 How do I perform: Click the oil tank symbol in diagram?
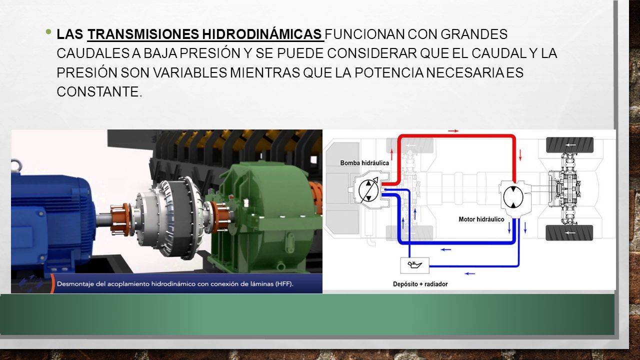click(414, 265)
